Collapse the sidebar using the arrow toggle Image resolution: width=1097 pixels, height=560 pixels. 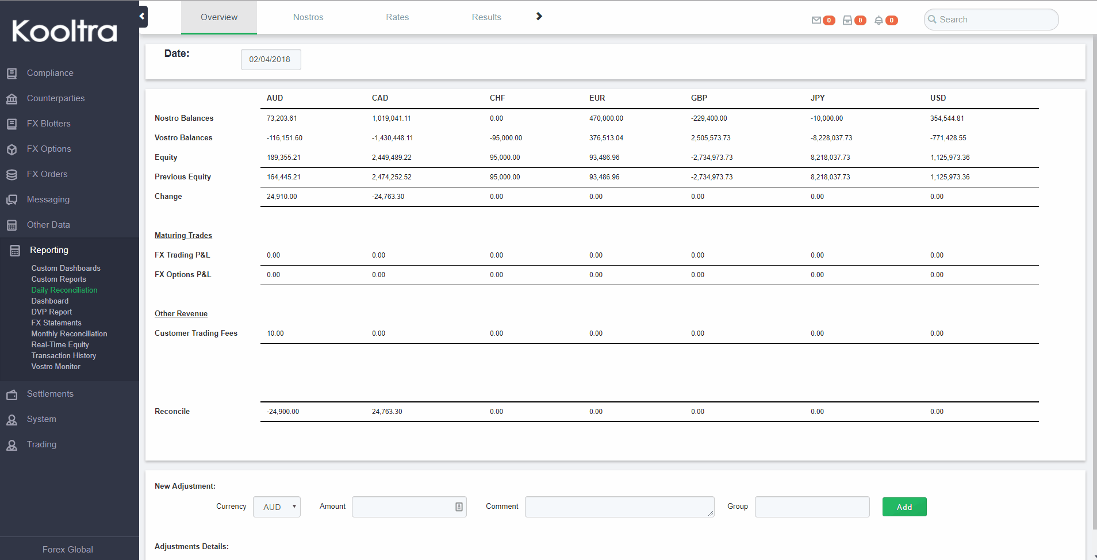(x=143, y=17)
